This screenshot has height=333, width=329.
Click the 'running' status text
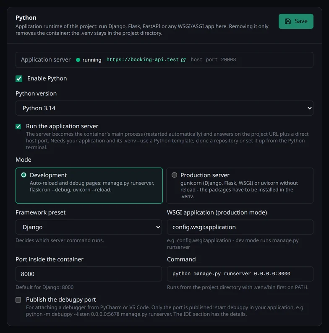coord(92,60)
